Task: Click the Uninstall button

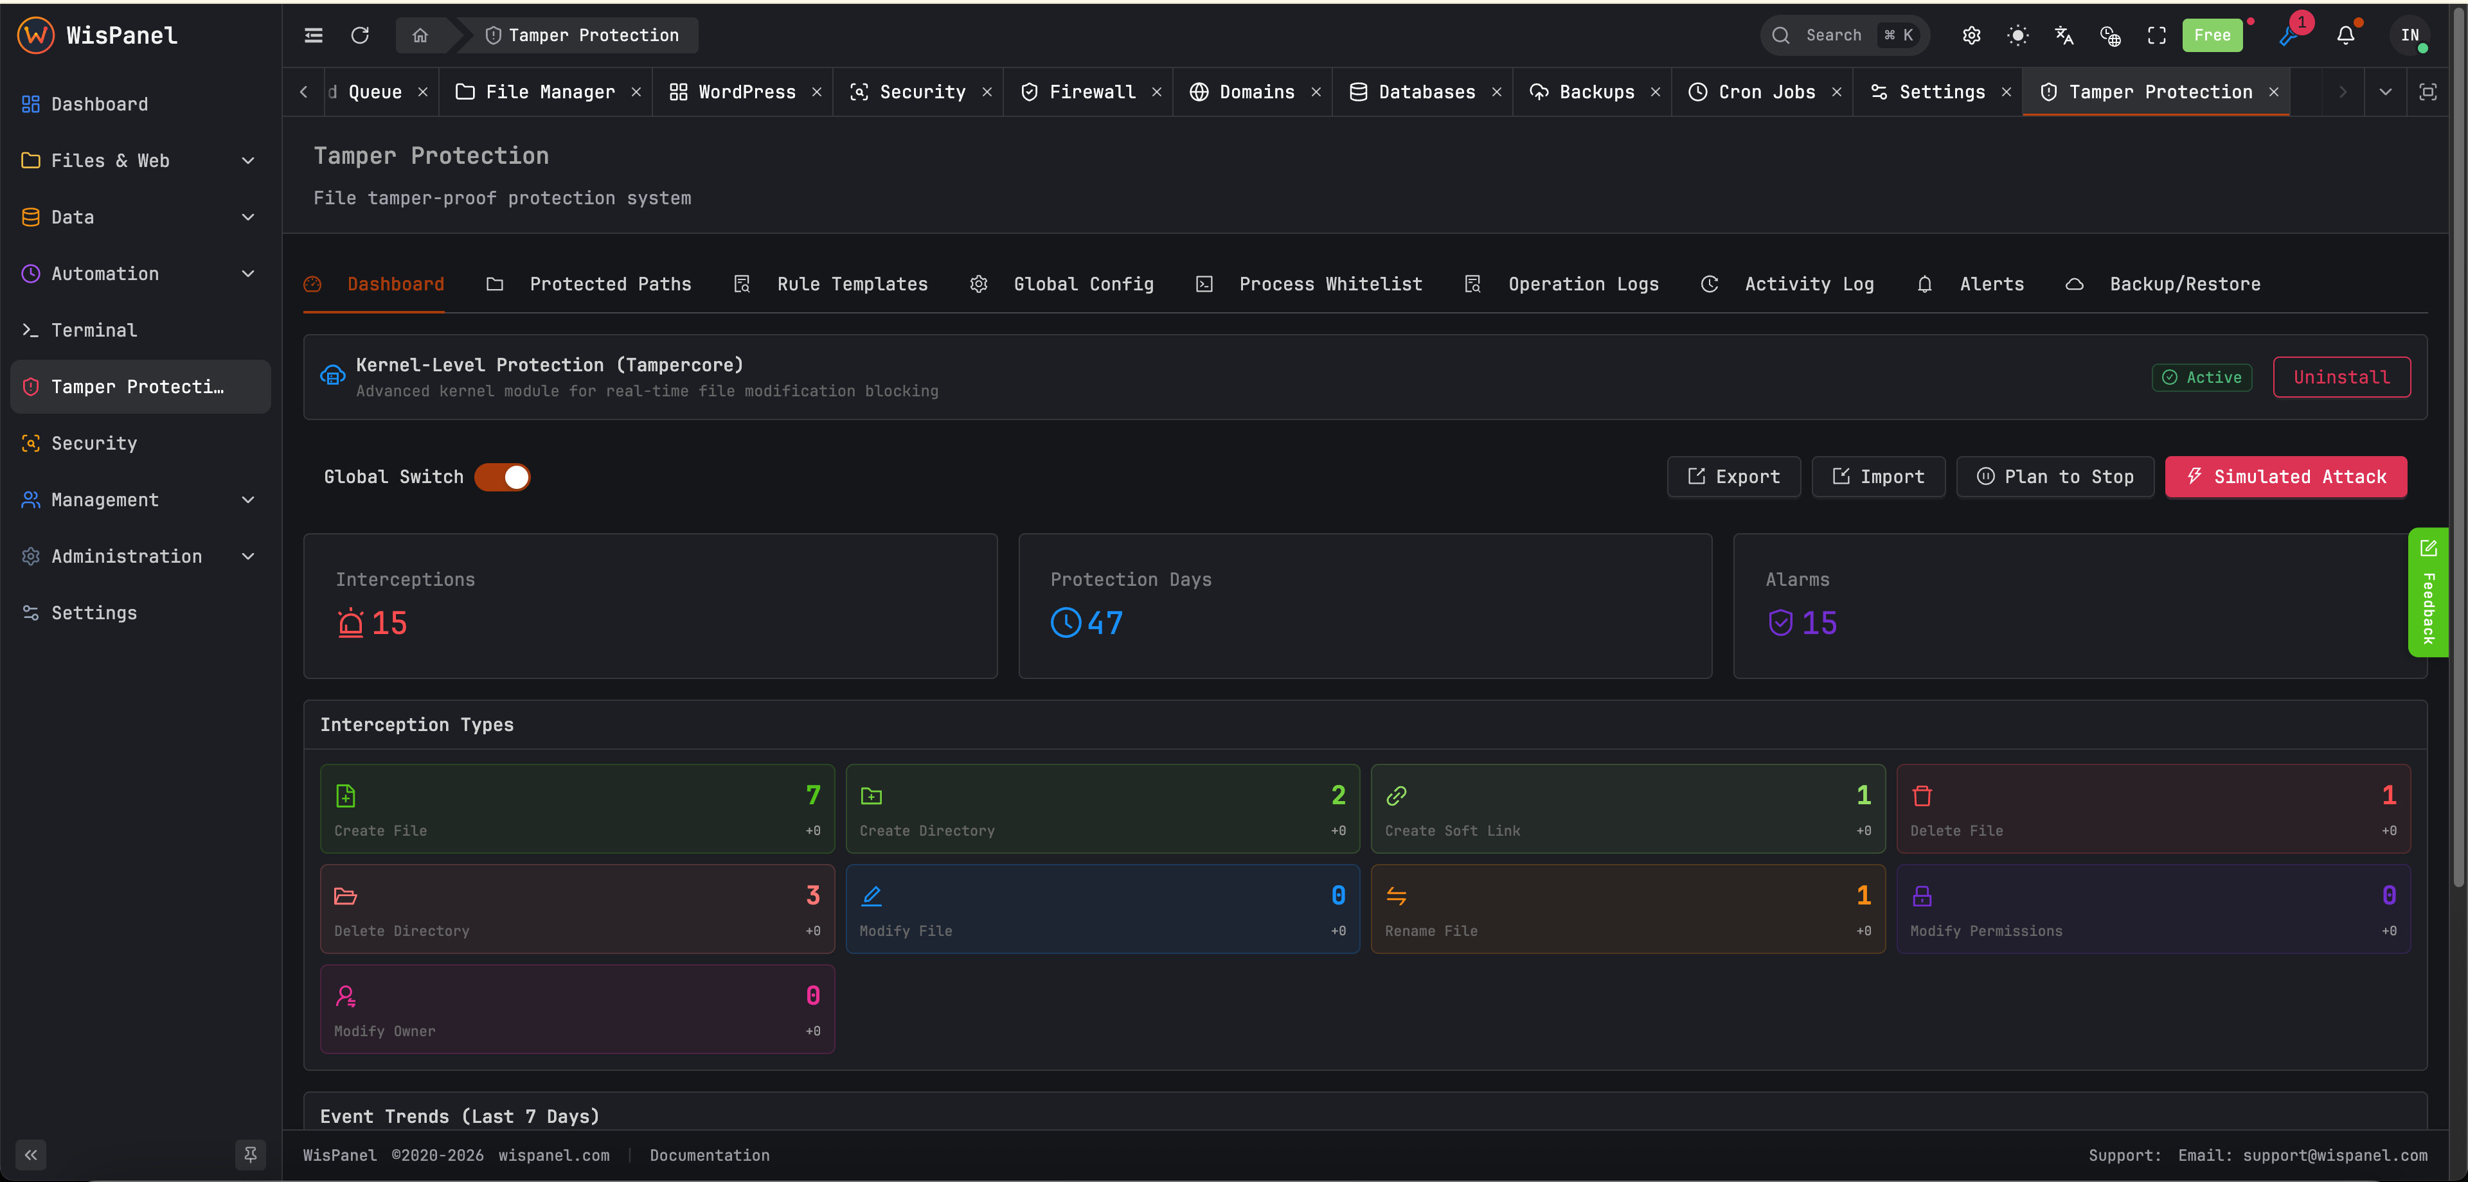Action: tap(2341, 376)
